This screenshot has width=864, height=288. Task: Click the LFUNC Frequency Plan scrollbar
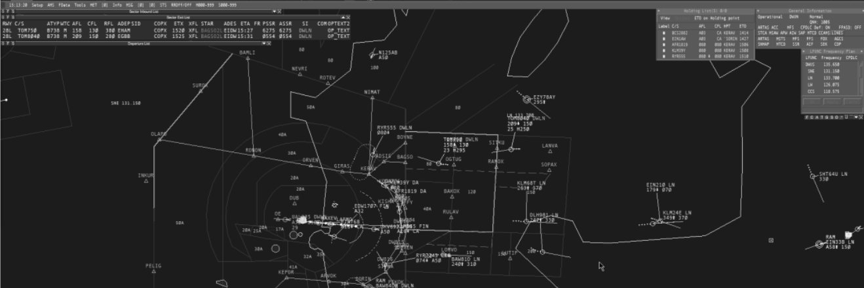861,77
